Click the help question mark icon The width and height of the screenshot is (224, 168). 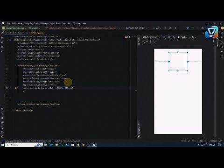(213, 42)
